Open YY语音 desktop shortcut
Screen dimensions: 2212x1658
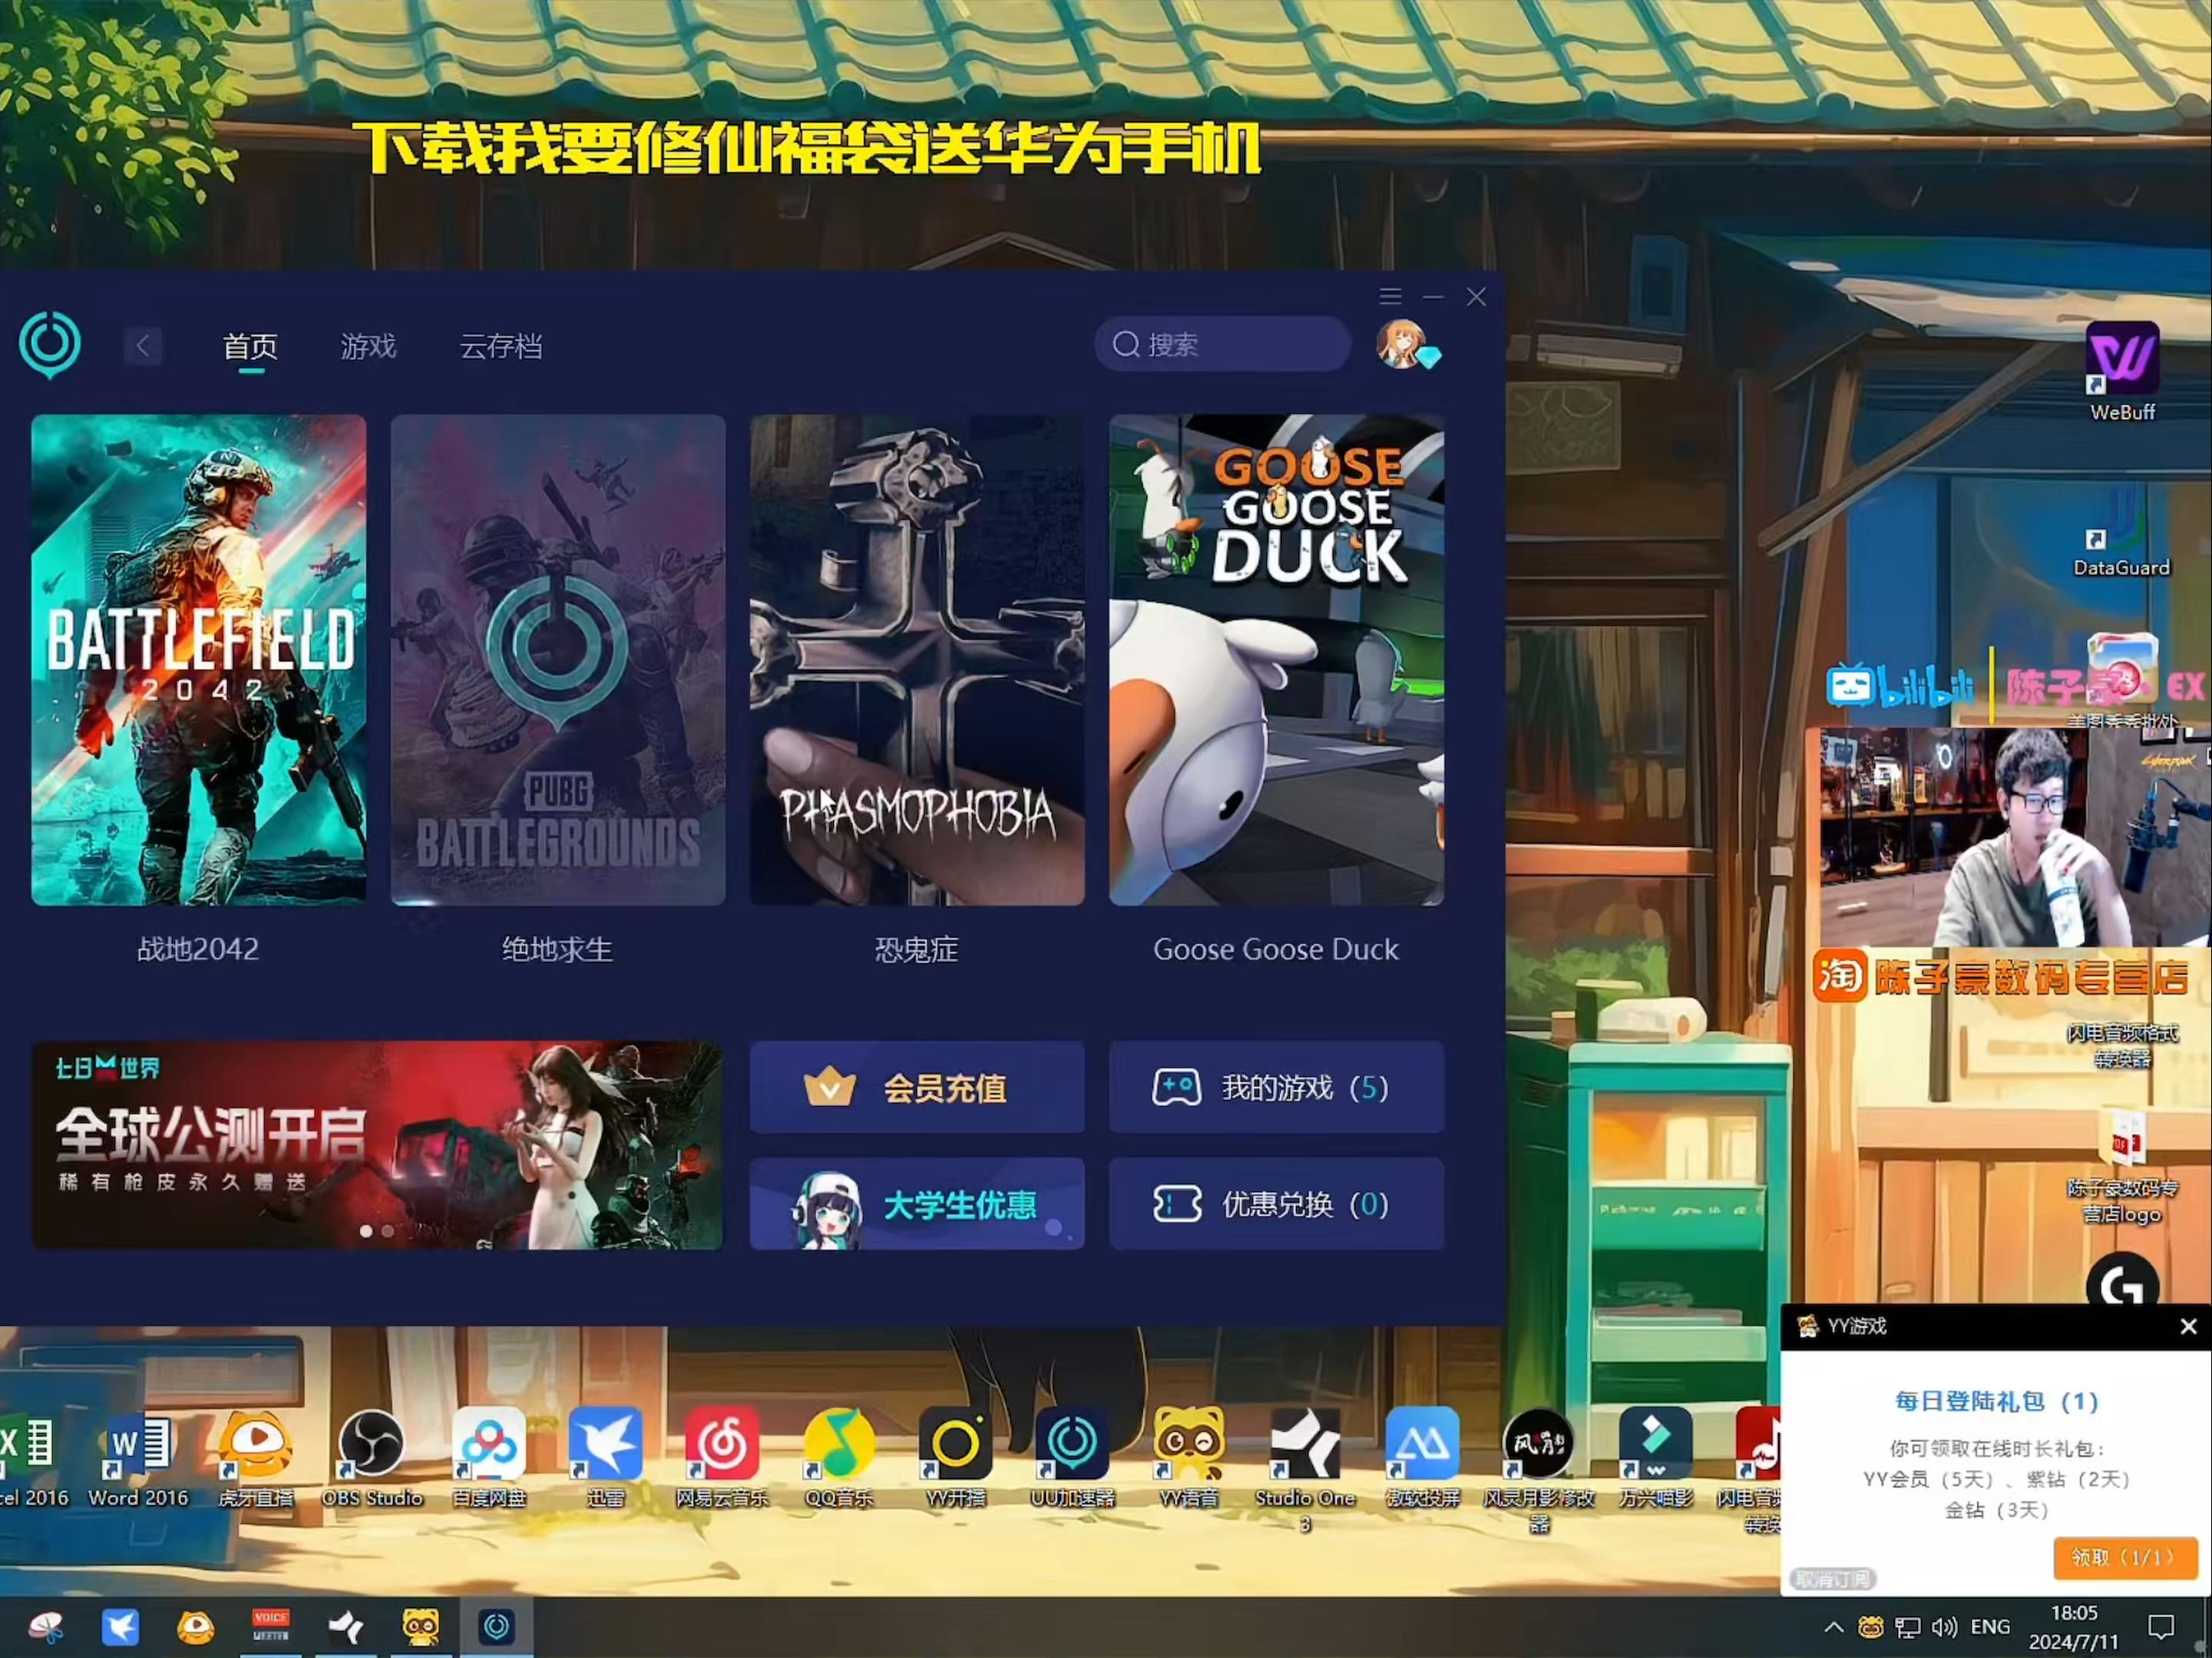[1189, 1457]
